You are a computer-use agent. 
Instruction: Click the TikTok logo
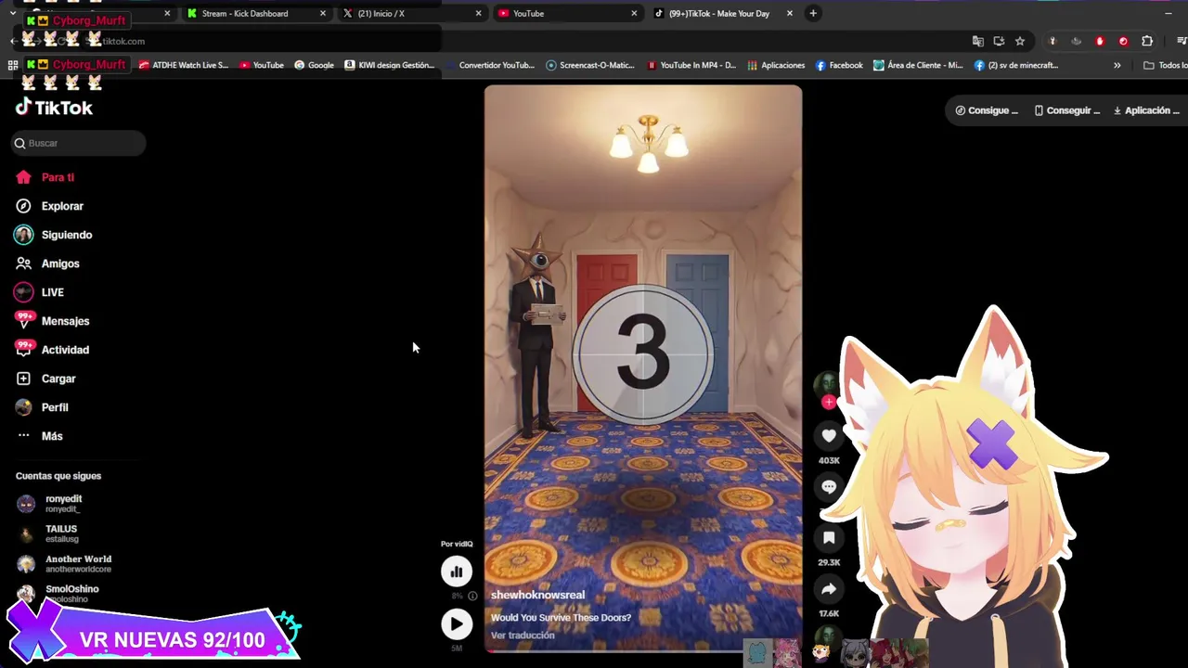54,108
